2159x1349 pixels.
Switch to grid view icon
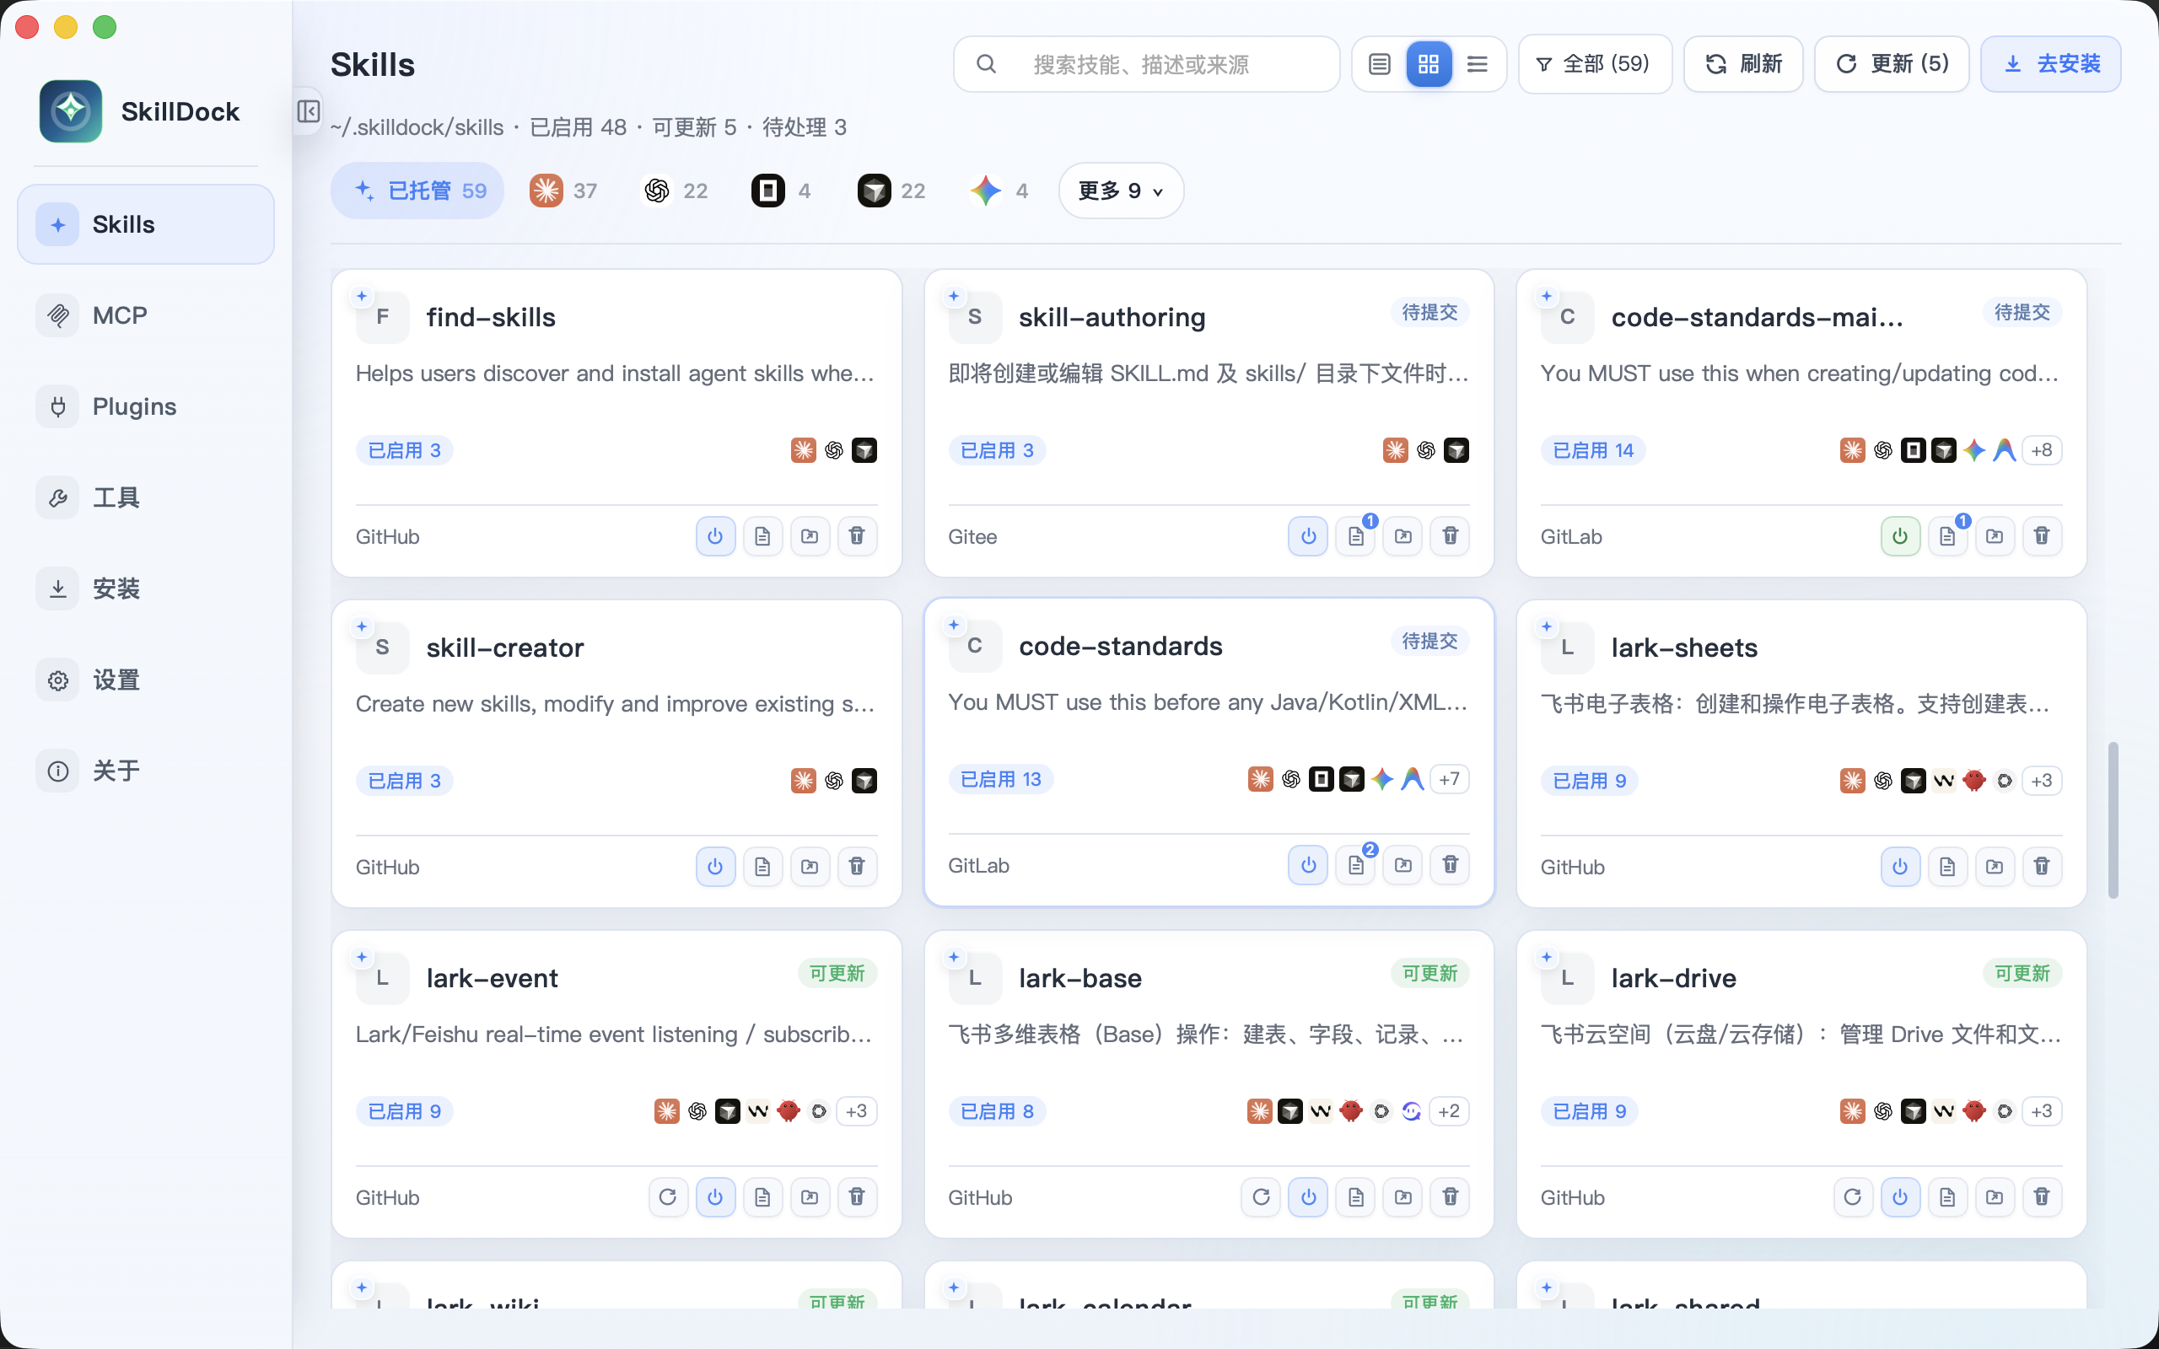point(1429,64)
